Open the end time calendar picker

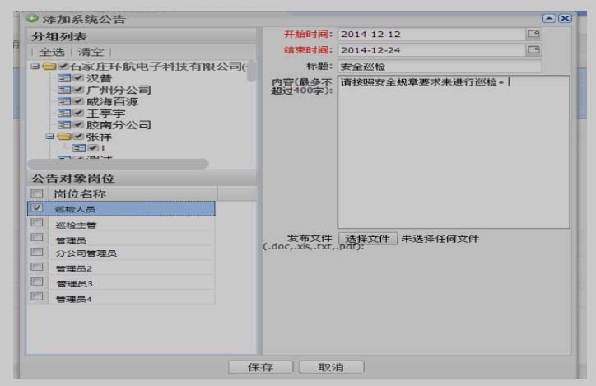click(x=533, y=49)
